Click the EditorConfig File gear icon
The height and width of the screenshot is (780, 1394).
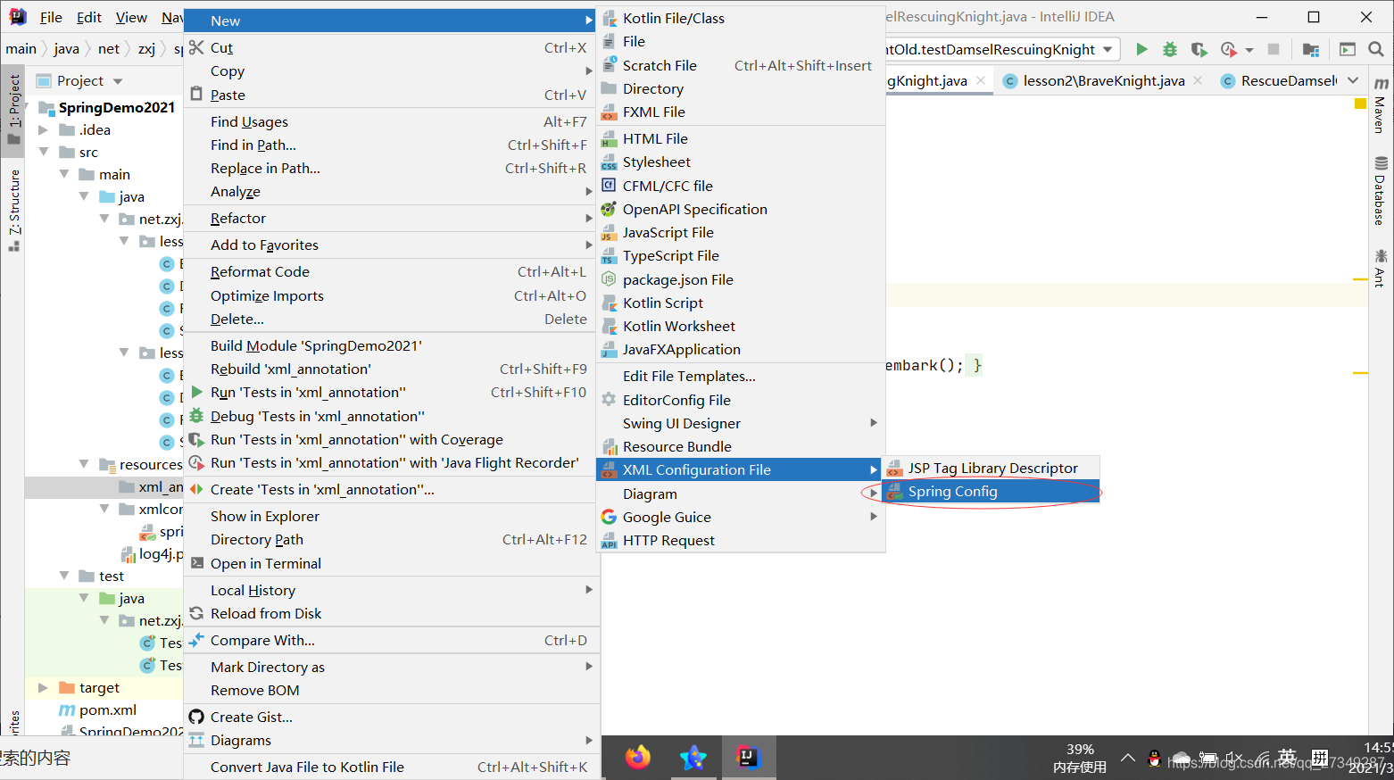(609, 400)
